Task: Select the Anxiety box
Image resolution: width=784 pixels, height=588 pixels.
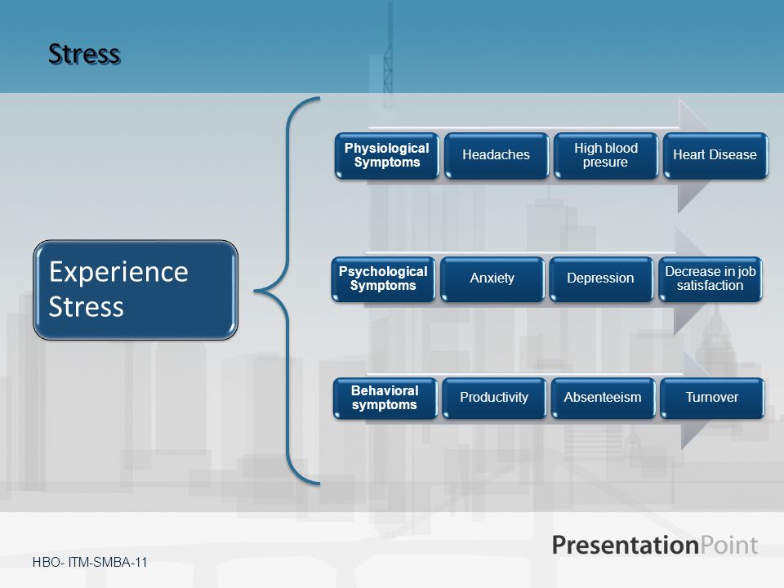Action: pos(492,279)
